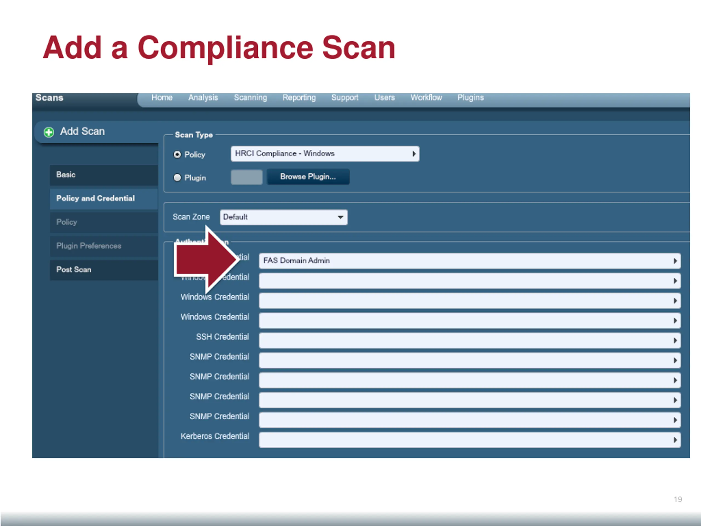Open the Plugin Preferences section
This screenshot has height=526, width=701.
(104, 246)
